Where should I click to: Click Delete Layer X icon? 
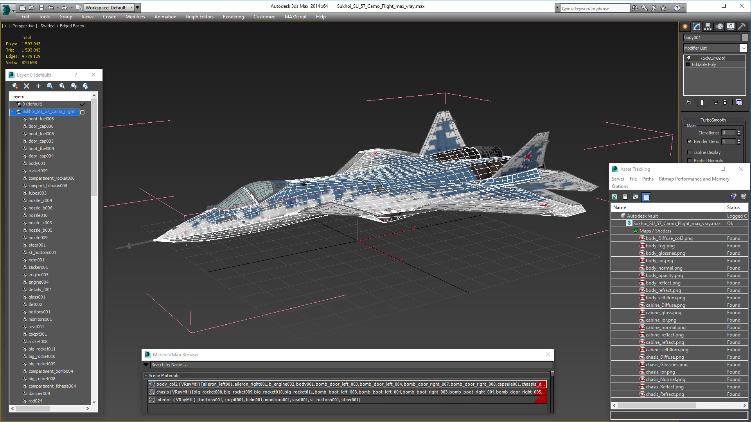pos(27,86)
